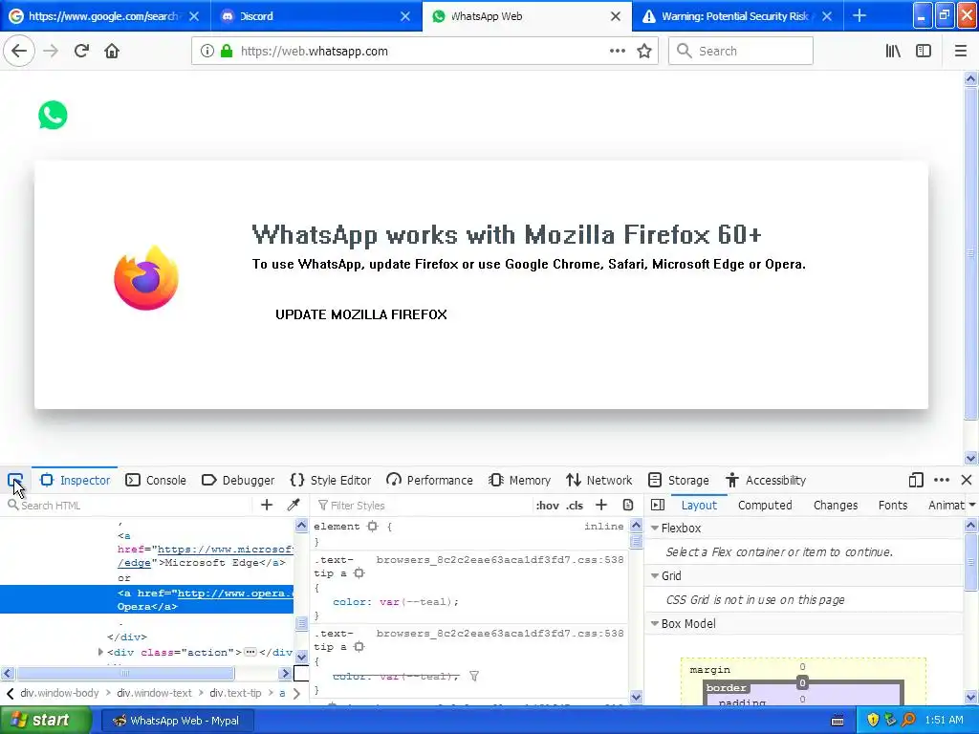Collapse the Box Model section
This screenshot has width=979, height=734.
tap(655, 623)
